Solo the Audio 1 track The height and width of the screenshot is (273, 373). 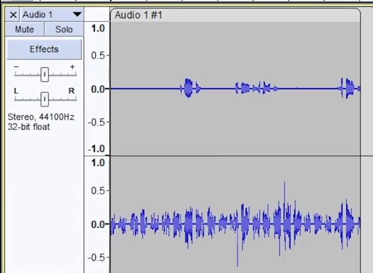[x=63, y=30]
